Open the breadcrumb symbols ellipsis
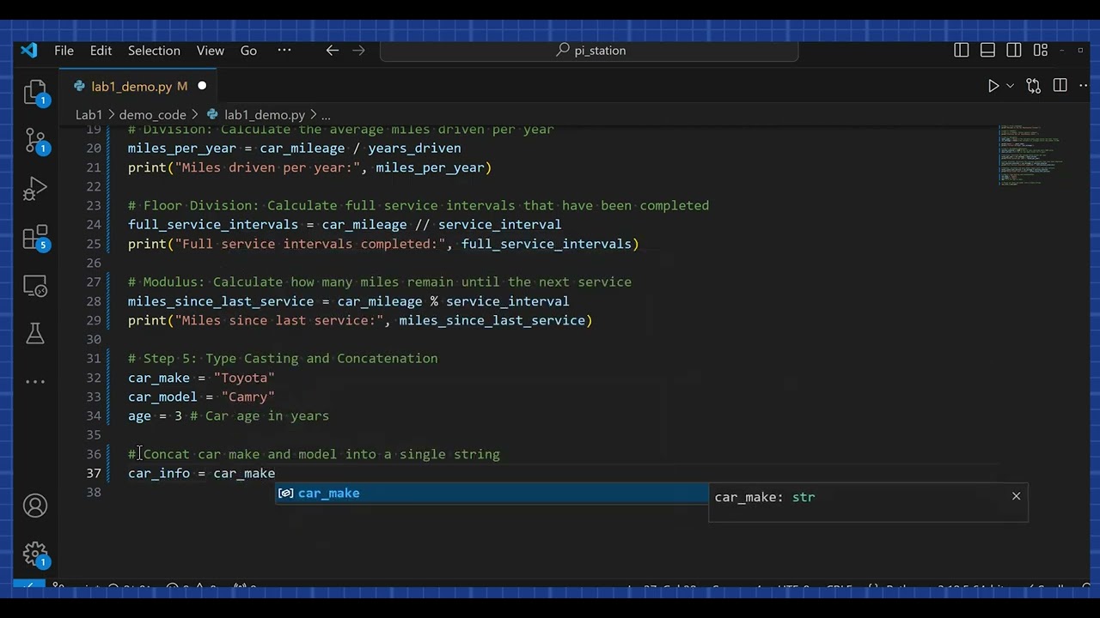Viewport: 1100px width, 618px height. 326,114
